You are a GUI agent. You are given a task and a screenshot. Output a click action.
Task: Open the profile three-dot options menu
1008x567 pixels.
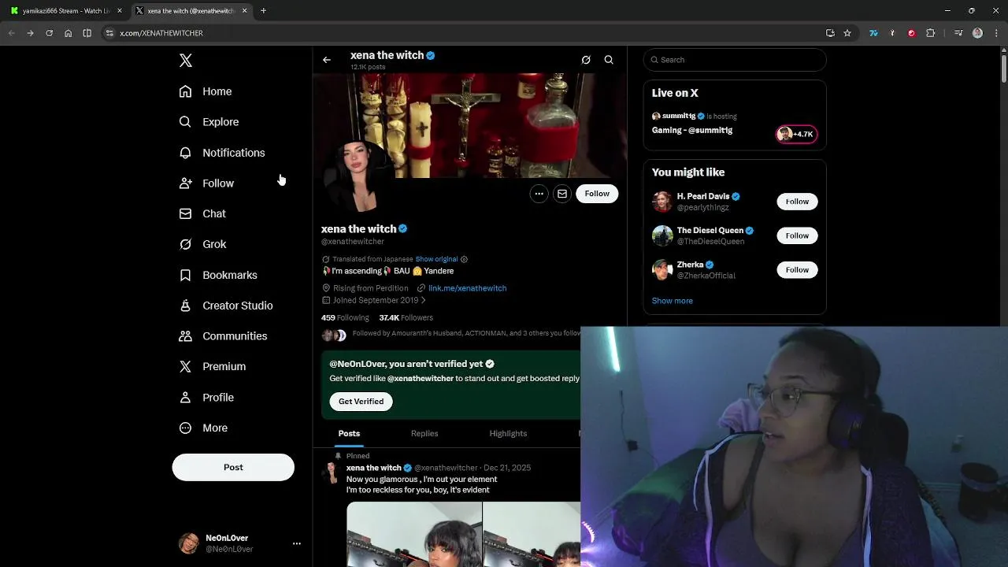coord(539,194)
